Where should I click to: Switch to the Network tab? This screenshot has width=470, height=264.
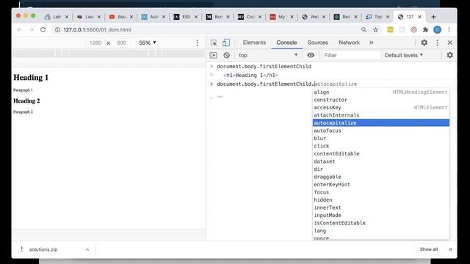coord(350,43)
